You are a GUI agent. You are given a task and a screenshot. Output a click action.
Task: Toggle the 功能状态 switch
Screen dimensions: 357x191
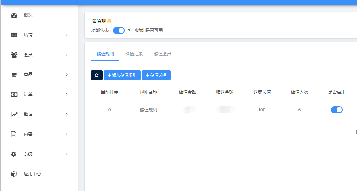[119, 31]
